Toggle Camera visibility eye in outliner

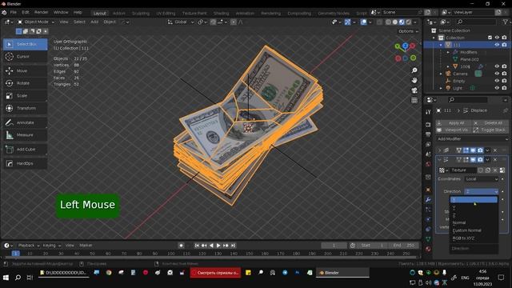(x=497, y=74)
